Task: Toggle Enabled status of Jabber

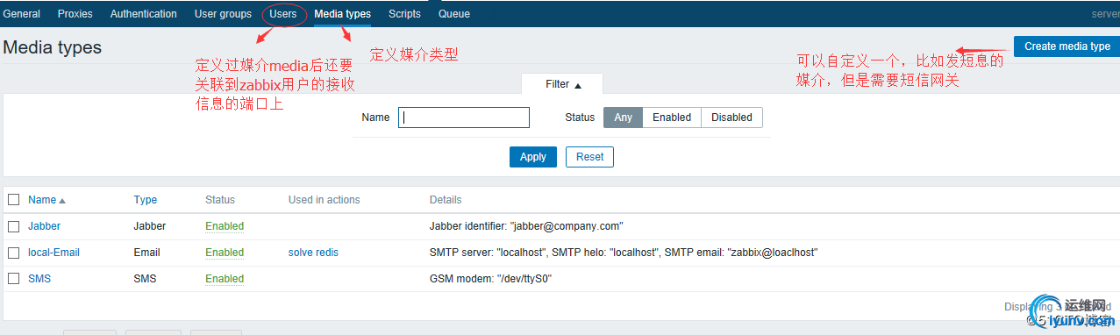Action: pos(225,226)
